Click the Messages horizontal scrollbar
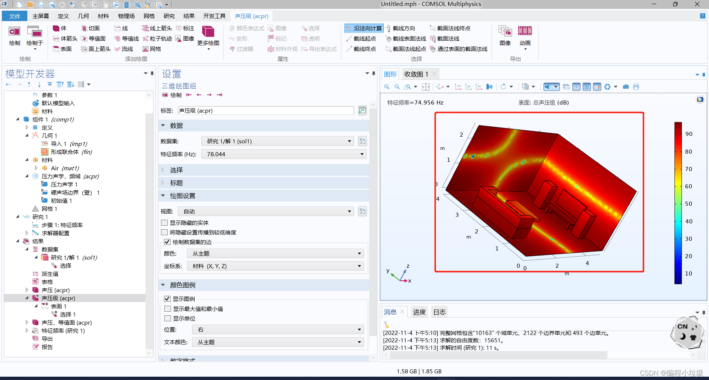This screenshot has width=709, height=380. (x=499, y=355)
